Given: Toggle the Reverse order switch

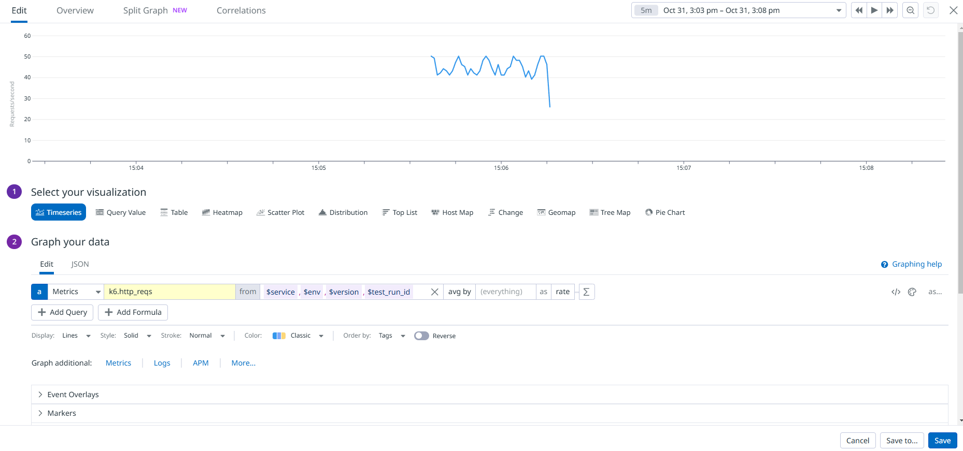Looking at the screenshot, I should [x=421, y=336].
